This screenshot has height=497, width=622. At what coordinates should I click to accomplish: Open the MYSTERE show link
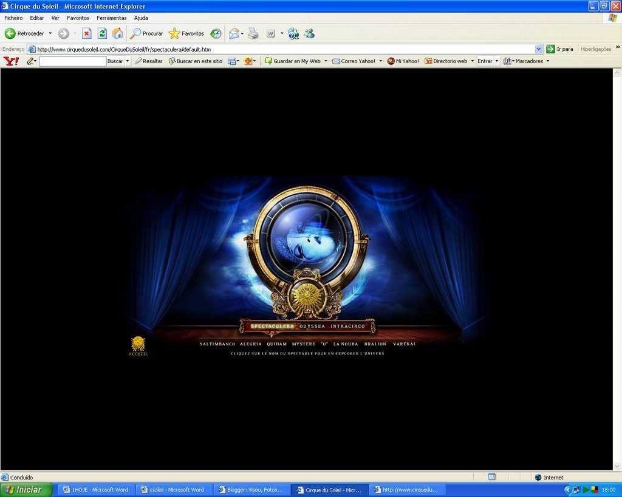coord(304,344)
